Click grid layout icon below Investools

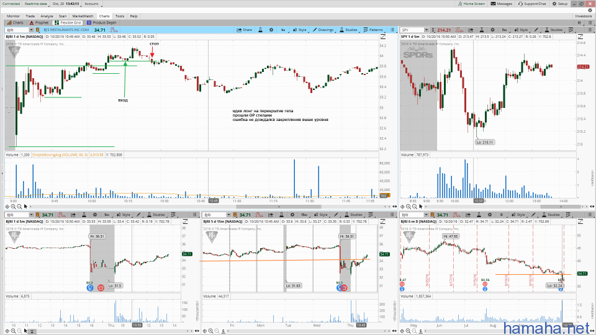(x=580, y=23)
